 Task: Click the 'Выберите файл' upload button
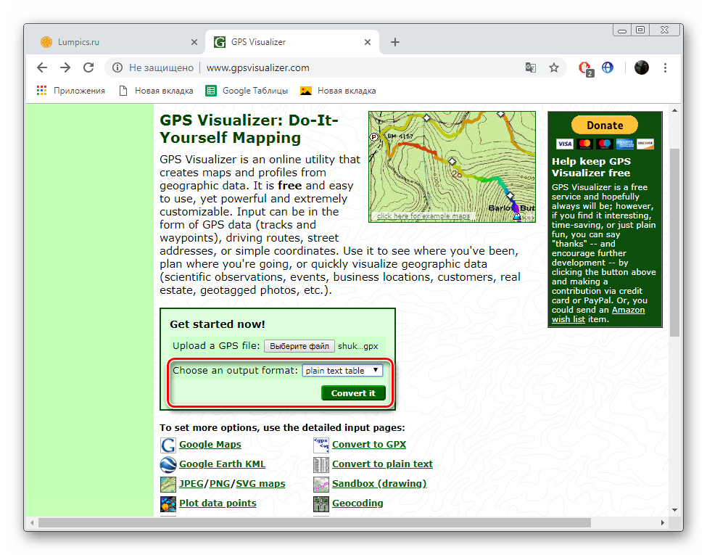click(x=299, y=346)
